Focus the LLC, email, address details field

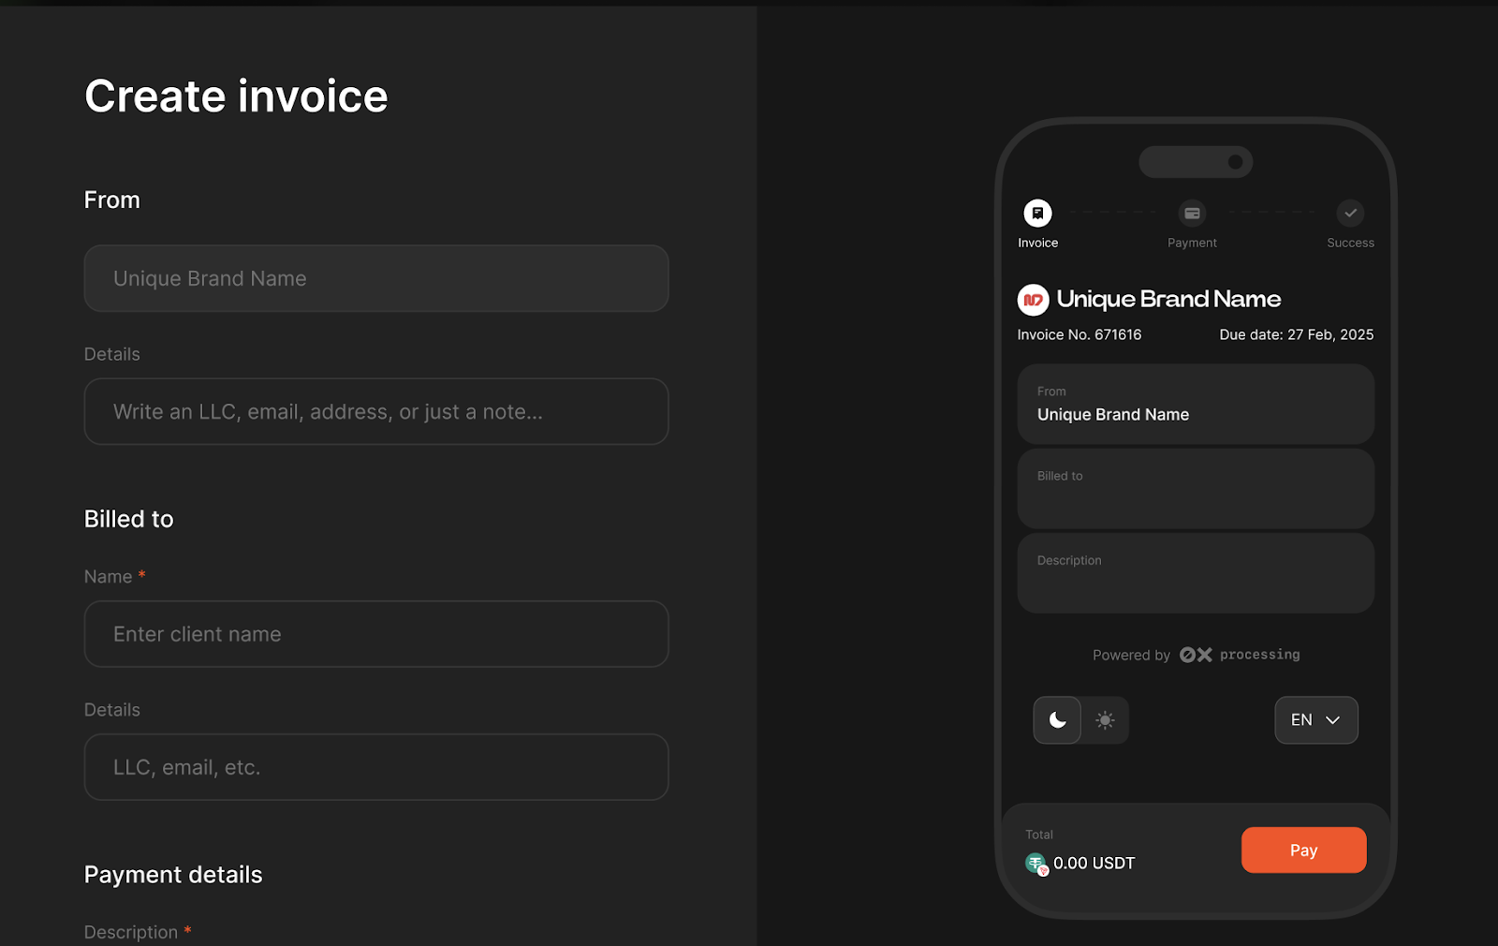[376, 411]
